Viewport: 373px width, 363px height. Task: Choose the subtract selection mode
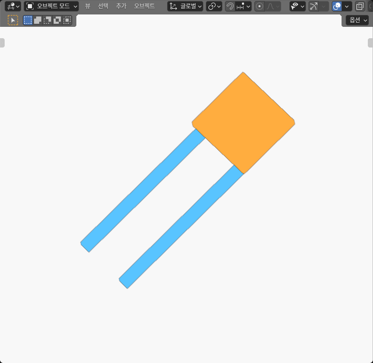(x=47, y=20)
